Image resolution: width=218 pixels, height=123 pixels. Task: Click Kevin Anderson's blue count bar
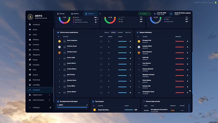pyautogui.click(x=122, y=41)
